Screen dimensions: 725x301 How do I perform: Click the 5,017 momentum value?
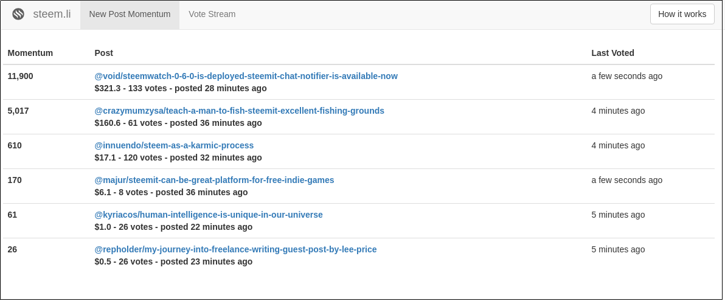click(18, 111)
